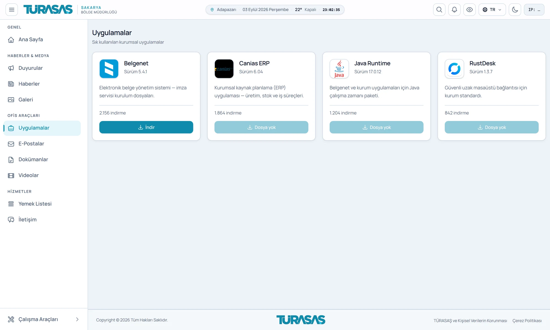Open Yemek Listesi page
Screen dimensions: 550x330
[x=42, y=204]
